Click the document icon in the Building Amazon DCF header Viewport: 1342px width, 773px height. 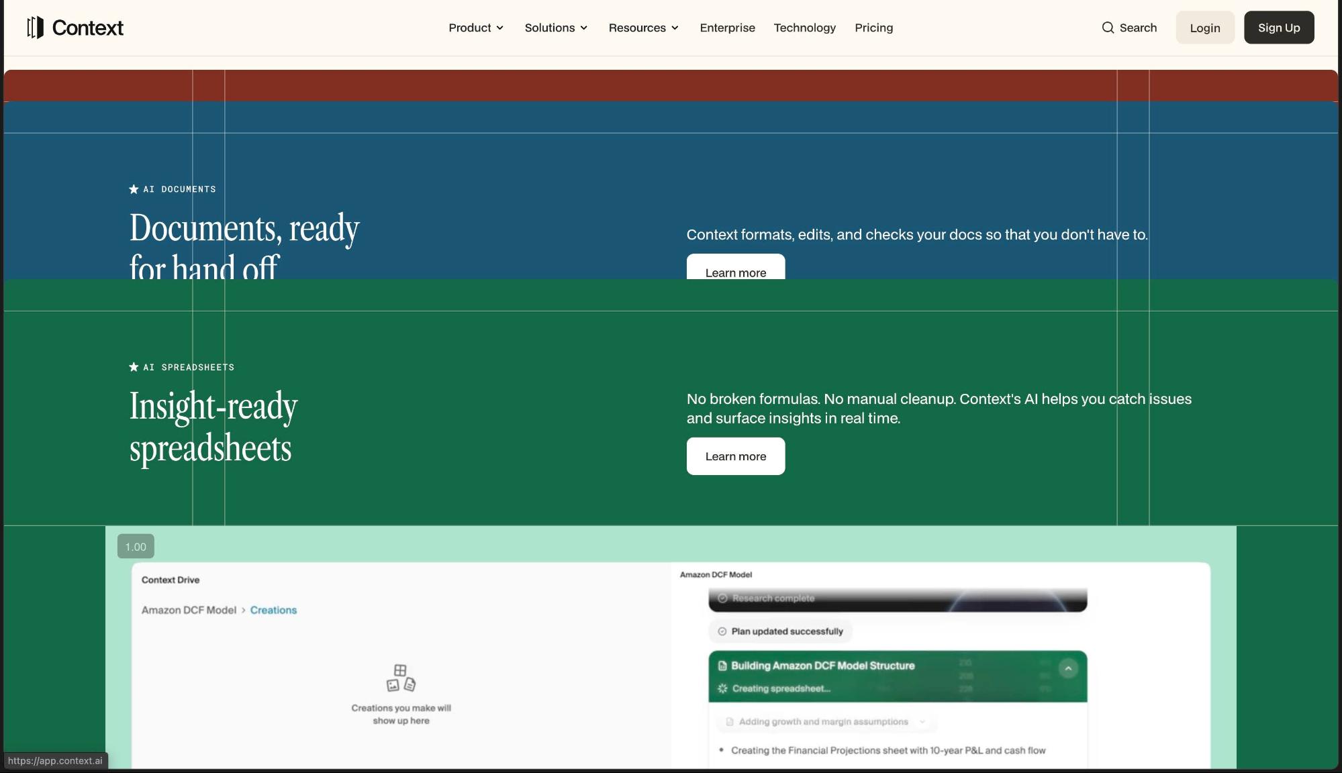click(722, 666)
